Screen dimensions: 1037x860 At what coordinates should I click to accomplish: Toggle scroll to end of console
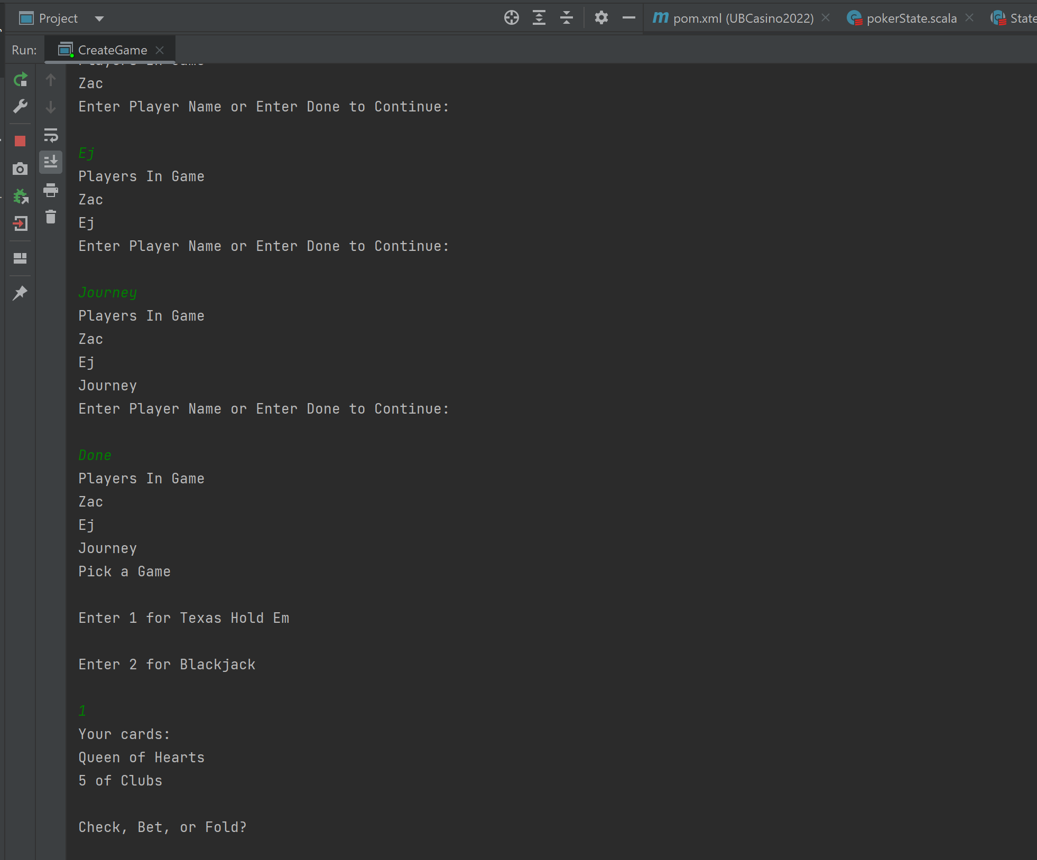click(51, 162)
